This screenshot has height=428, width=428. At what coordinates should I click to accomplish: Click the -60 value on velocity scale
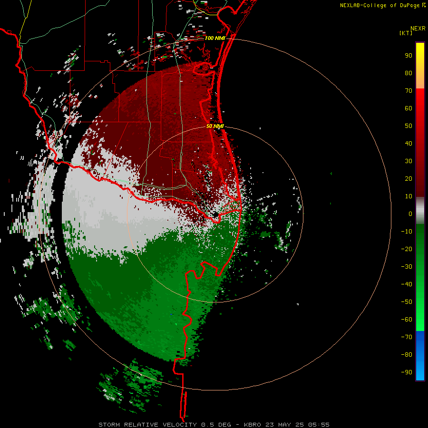click(407, 320)
